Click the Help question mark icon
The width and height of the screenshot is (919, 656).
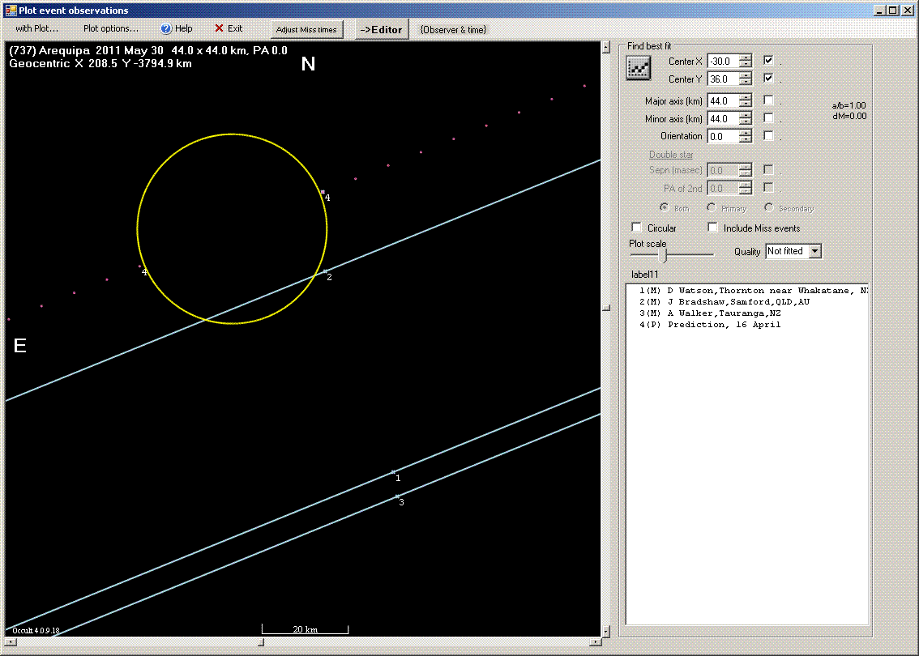click(166, 28)
